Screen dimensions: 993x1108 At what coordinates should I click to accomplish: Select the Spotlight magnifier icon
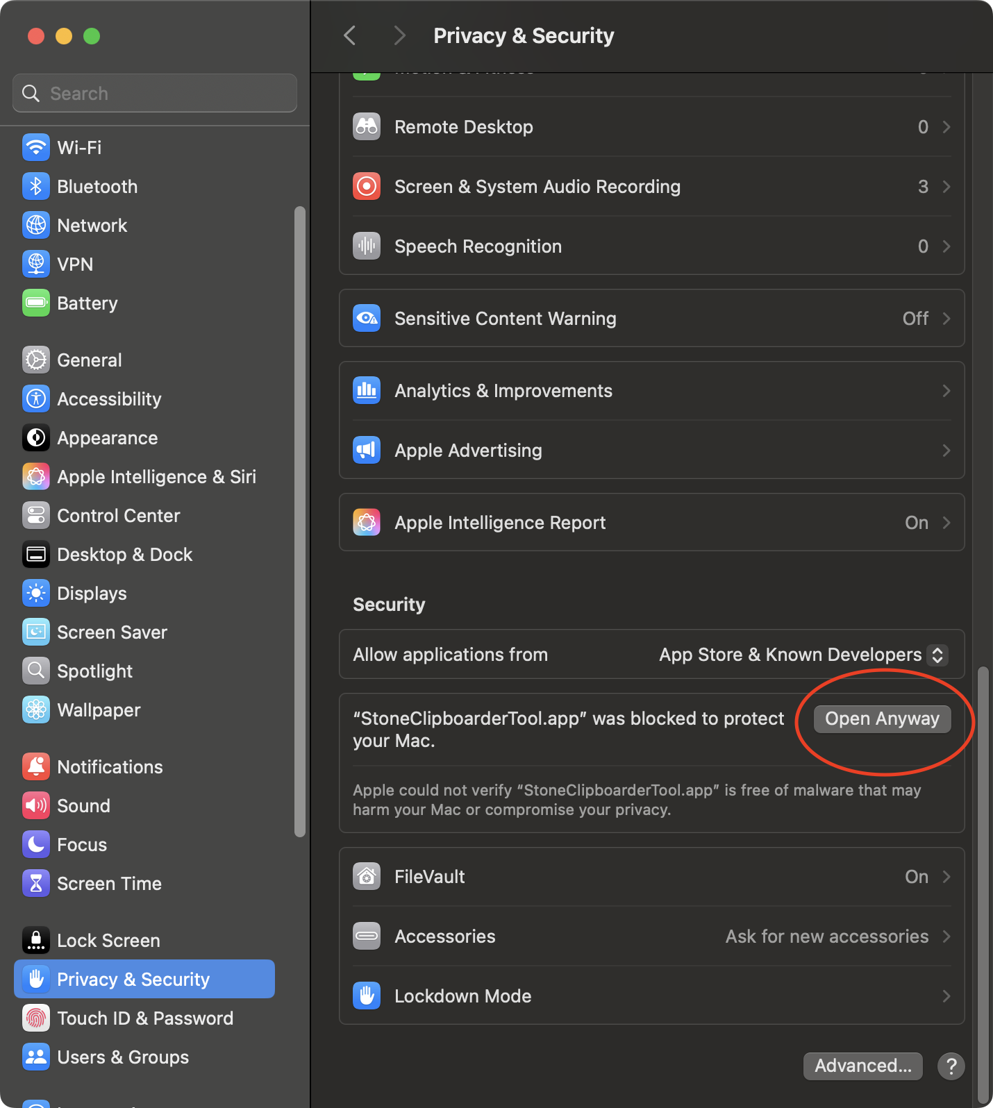point(36,671)
